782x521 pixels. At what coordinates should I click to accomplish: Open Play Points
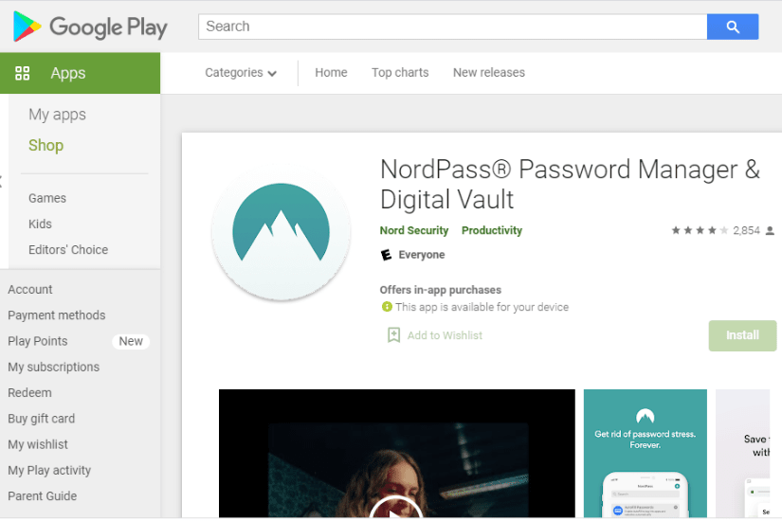coord(37,342)
